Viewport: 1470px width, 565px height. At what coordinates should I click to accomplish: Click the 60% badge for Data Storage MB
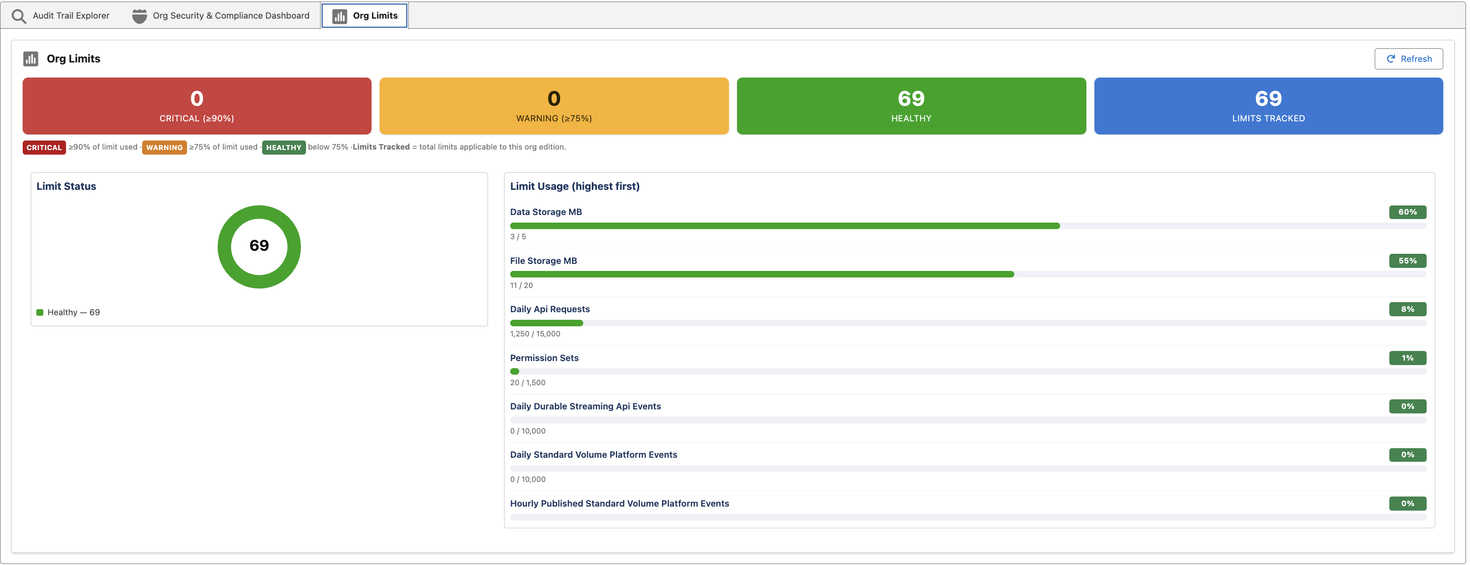coord(1407,212)
